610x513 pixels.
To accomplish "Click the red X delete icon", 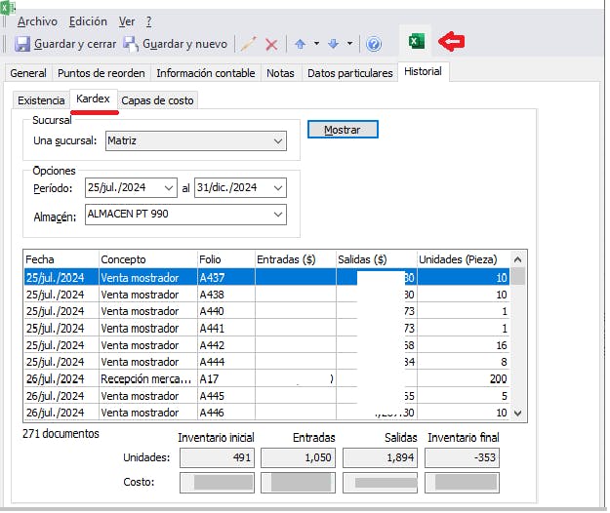I will click(271, 44).
